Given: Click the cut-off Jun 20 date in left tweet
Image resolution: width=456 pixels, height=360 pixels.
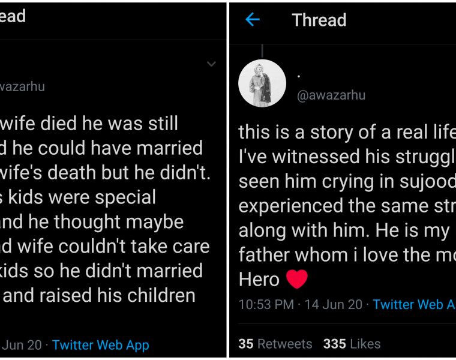Looking at the screenshot, I should [x=22, y=345].
